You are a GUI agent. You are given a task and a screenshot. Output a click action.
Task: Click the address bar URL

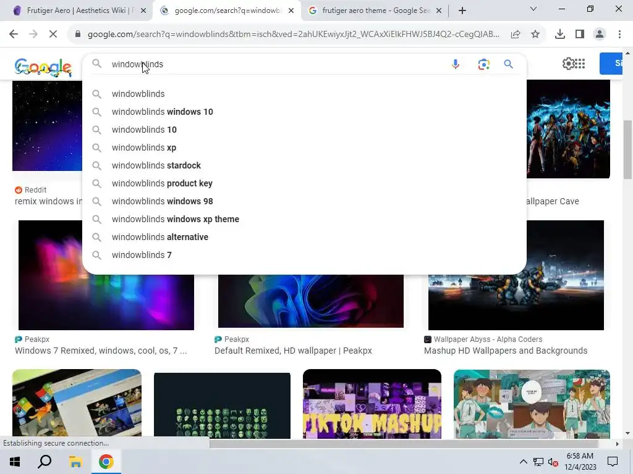(x=294, y=35)
